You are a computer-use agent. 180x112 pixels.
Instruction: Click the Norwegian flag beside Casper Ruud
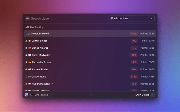click(x=30, y=76)
